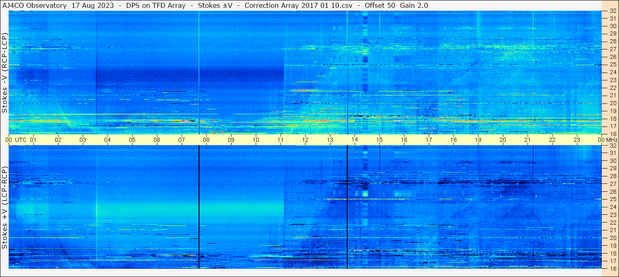Select 'DPS on TFD Array' in header

pos(156,5)
